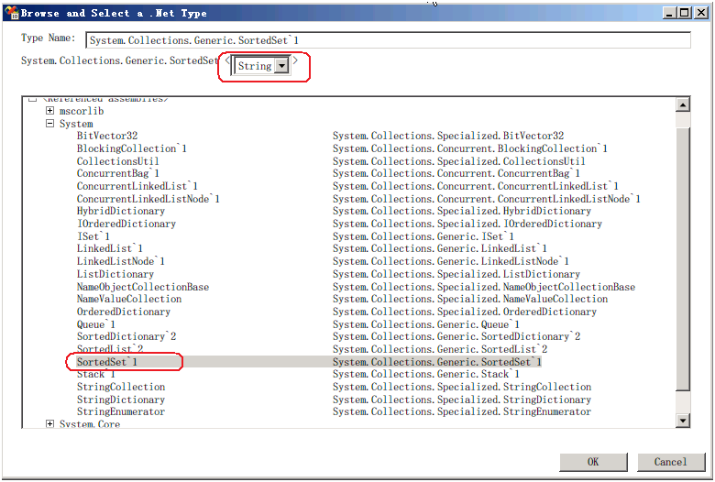Viewport: 715px width, 482px height.
Task: Click System.Collections.Generic.ISet`1 full name
Action: [x=423, y=236]
